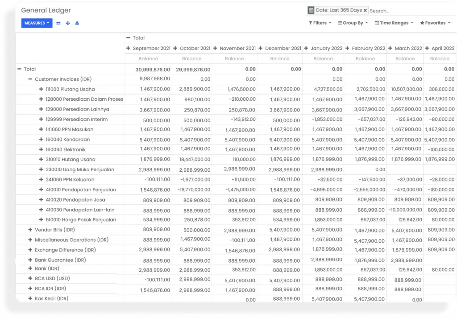Expand Vendor Bills (IDR) row
Viewport: 457px width, 318px height.
click(x=30, y=230)
